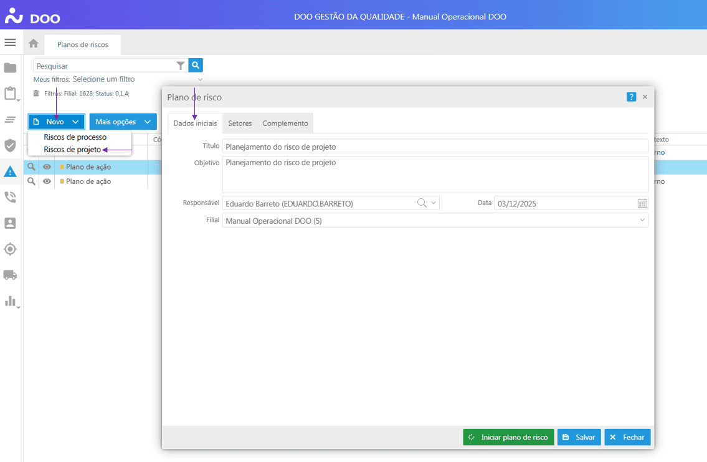707x462 pixels.
Task: Click into the Título input field
Action: coord(435,146)
